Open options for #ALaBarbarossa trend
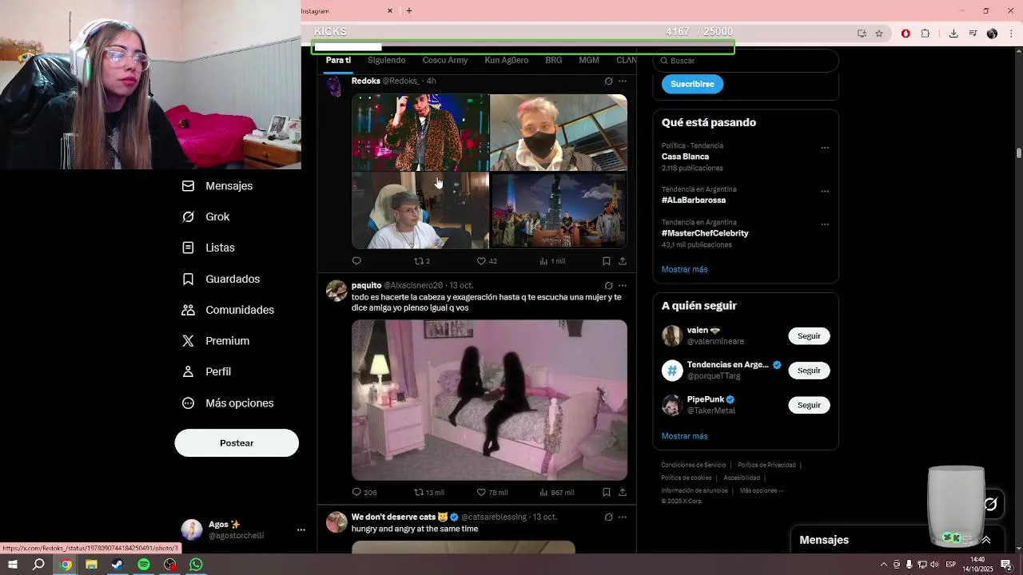 (x=825, y=192)
